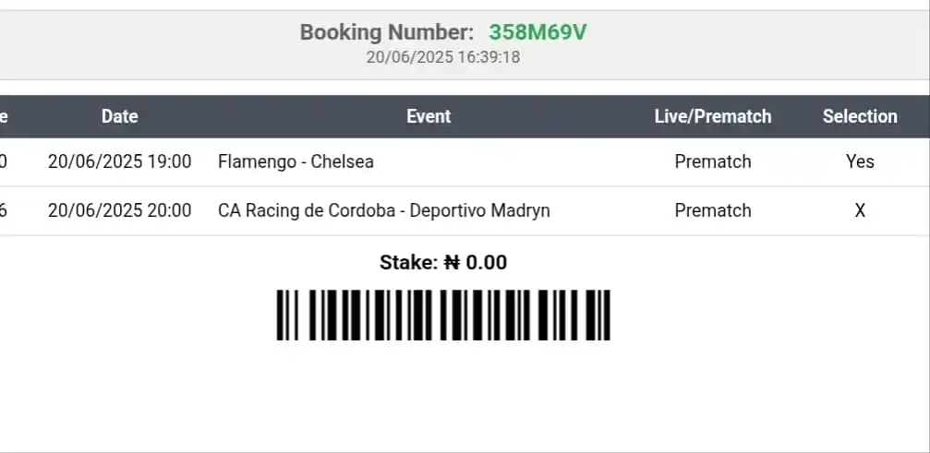The height and width of the screenshot is (453, 930).
Task: Click the cut-off column header left of Date
Action: coord(4,116)
